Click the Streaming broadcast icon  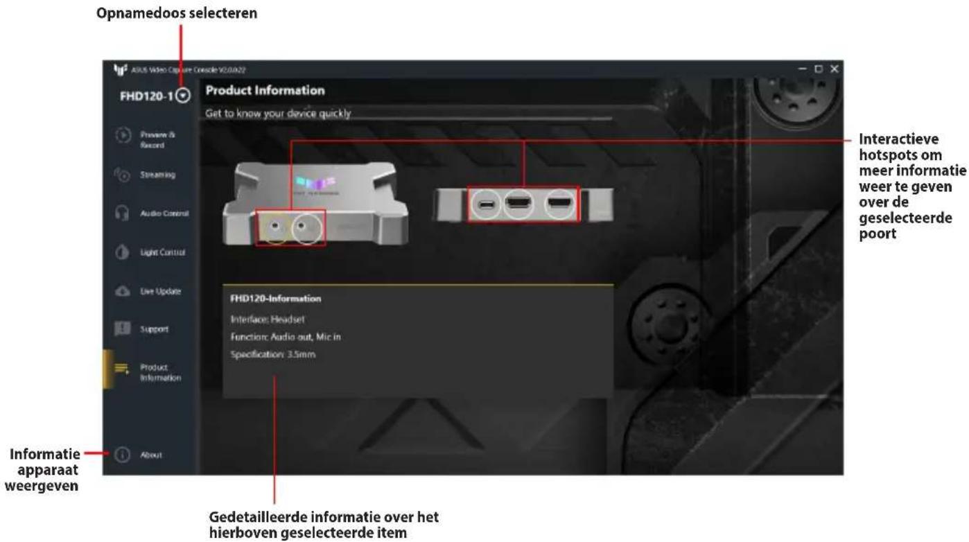(122, 175)
